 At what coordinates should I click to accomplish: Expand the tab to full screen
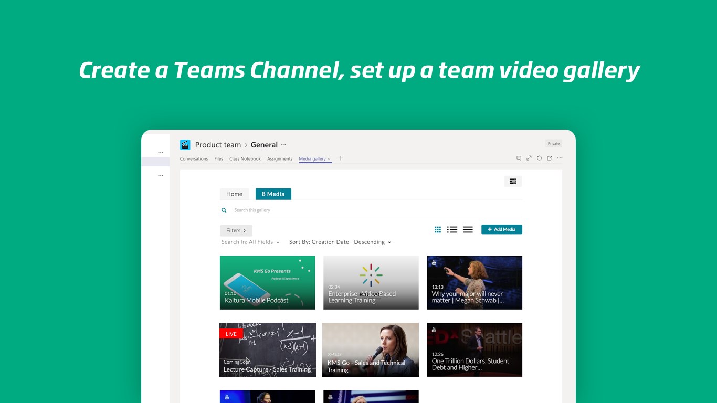click(529, 158)
